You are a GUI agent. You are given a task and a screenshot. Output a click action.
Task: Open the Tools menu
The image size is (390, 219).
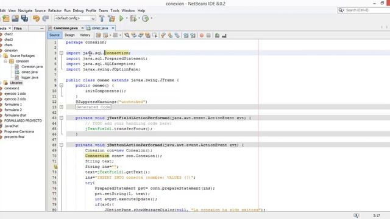(x=115, y=11)
